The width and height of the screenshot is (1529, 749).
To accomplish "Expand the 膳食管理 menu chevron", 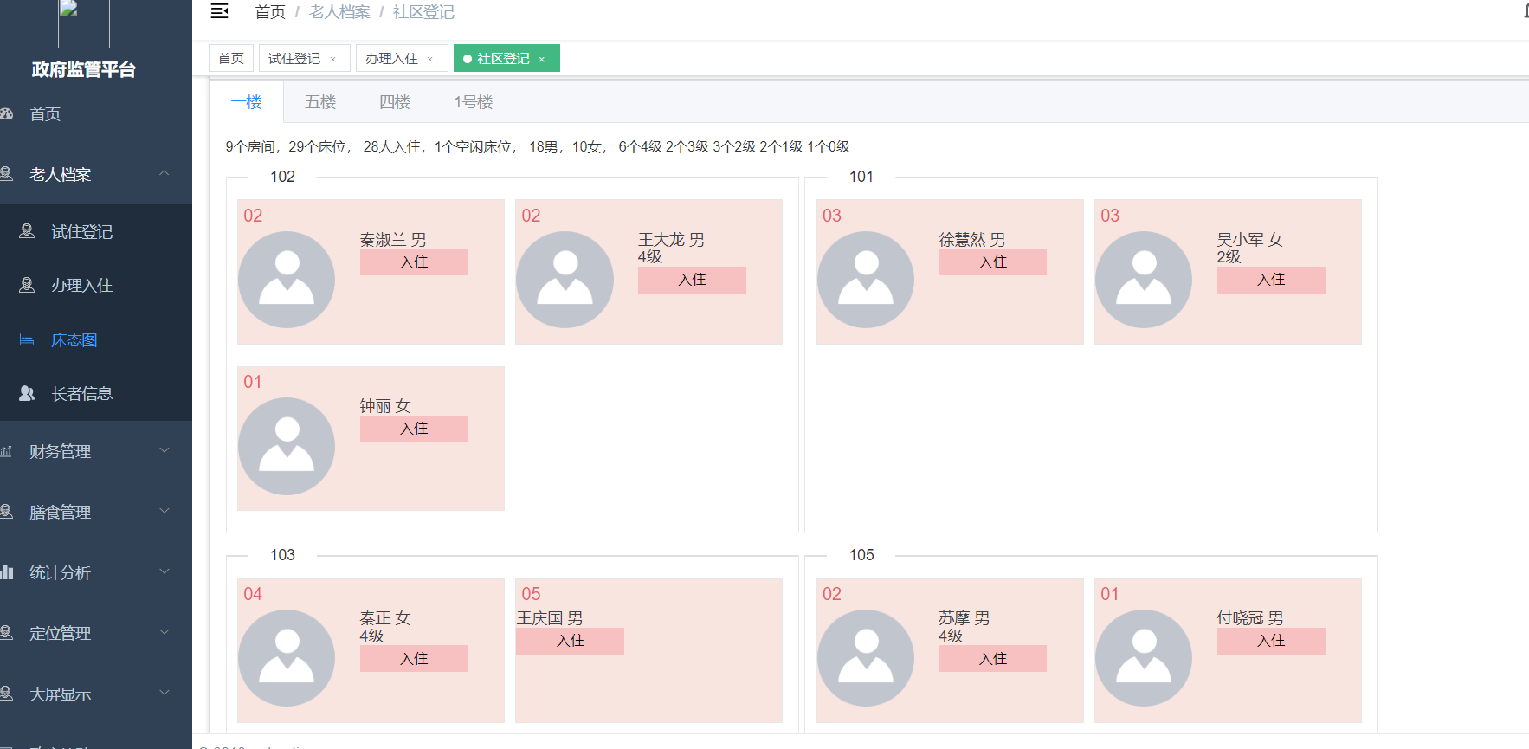I will [x=164, y=511].
